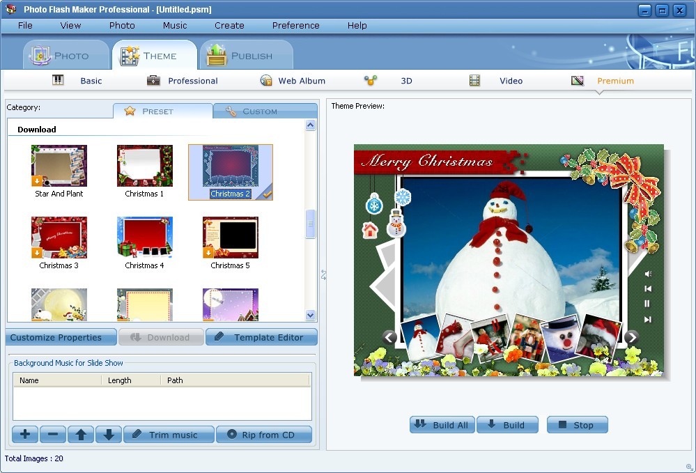Image resolution: width=696 pixels, height=473 pixels.
Task: Remove the selected music track with the minus button
Action: (x=53, y=435)
